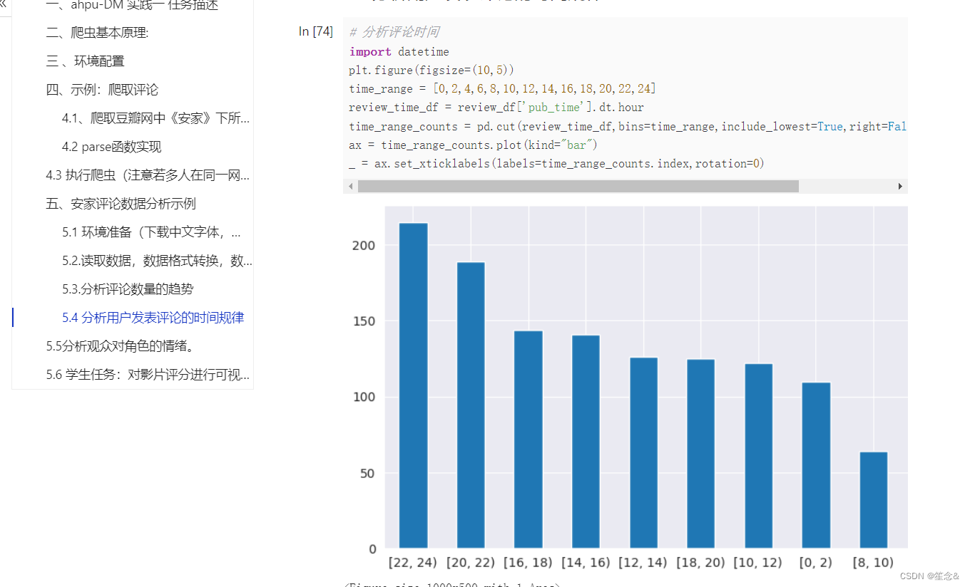This screenshot has width=970, height=587.
Task: Click the ax plot(kind="bar") line
Action: point(473,145)
